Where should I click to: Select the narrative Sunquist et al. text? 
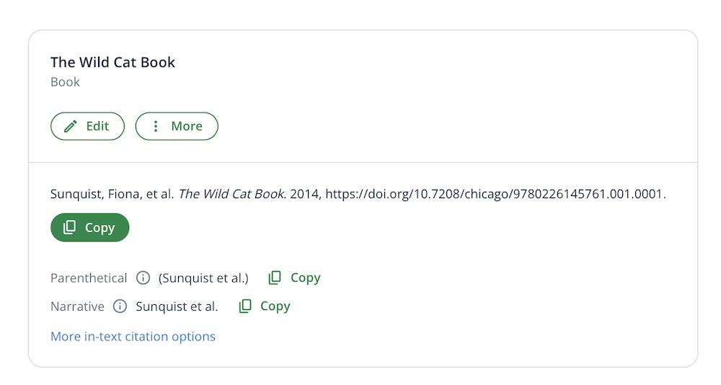pos(177,306)
